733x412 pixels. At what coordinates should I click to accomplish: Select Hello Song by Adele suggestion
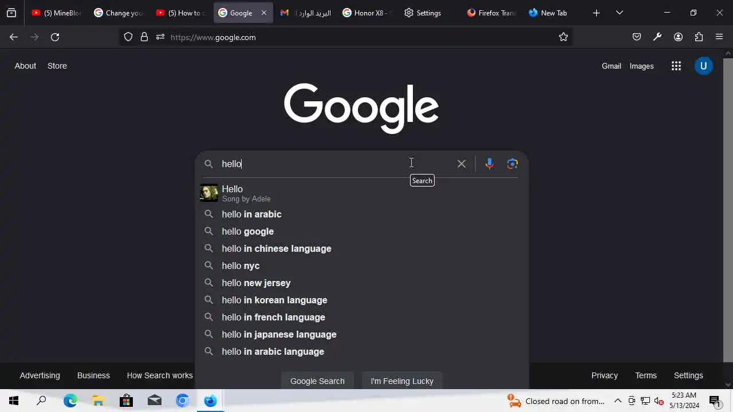point(361,193)
